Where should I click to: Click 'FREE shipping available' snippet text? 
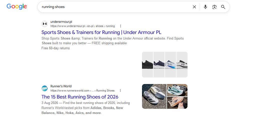(109, 43)
